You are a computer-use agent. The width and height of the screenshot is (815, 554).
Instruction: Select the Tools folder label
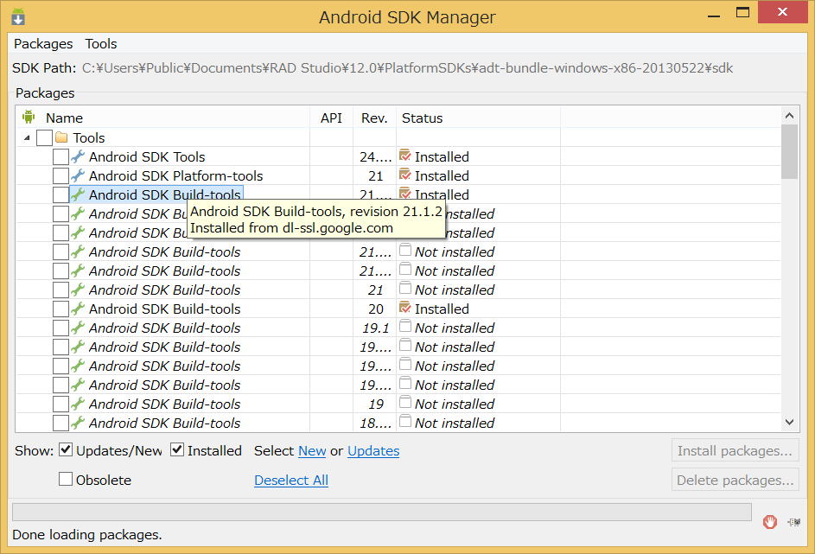click(x=89, y=137)
